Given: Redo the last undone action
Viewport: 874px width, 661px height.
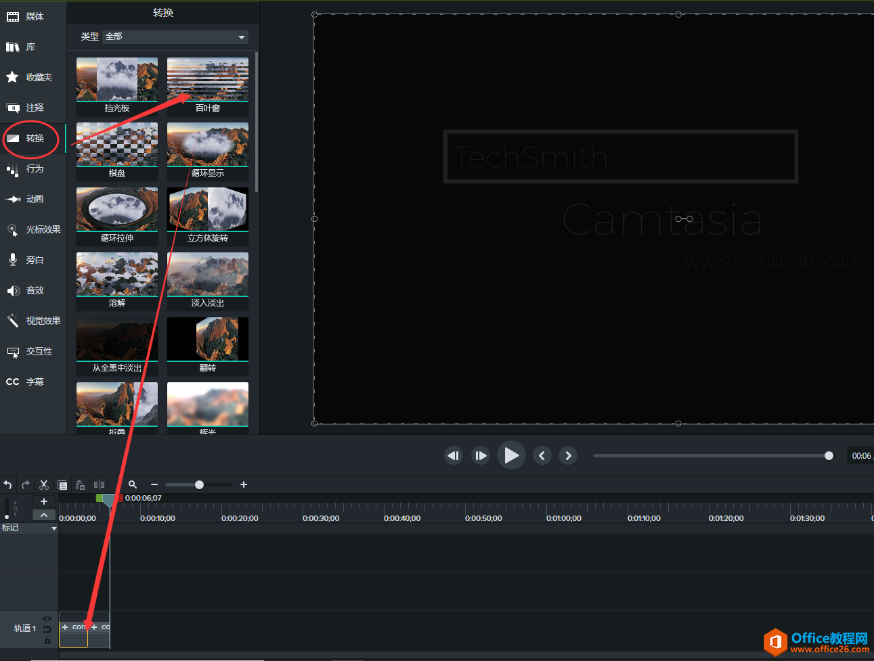Looking at the screenshot, I should (26, 484).
